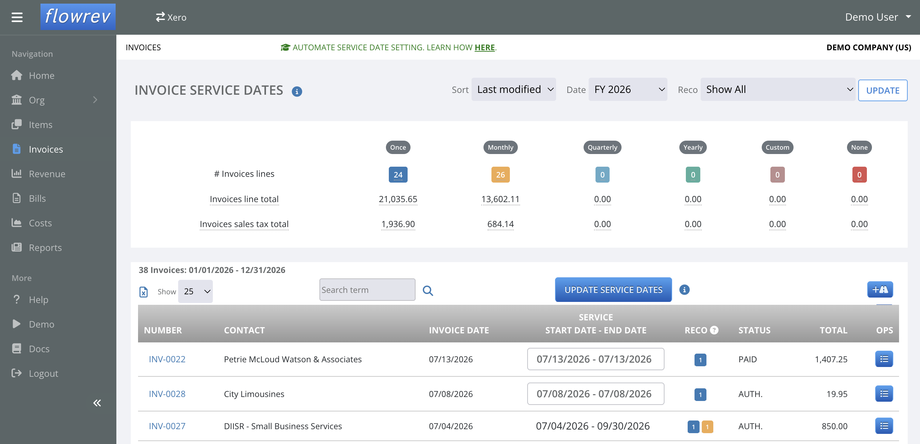
Task: Open info icon beside Invoice Service Dates
Action: coord(297,91)
